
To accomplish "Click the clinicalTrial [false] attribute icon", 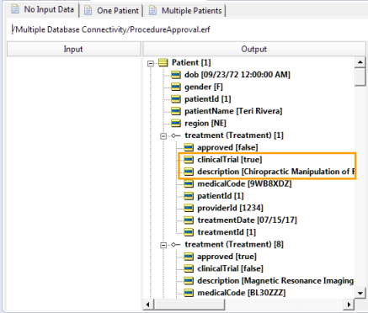I will (x=189, y=268).
